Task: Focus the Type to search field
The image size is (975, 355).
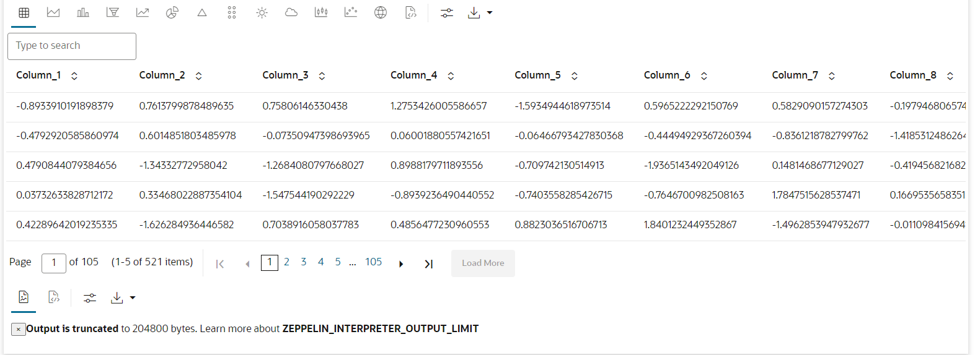Action: point(72,46)
